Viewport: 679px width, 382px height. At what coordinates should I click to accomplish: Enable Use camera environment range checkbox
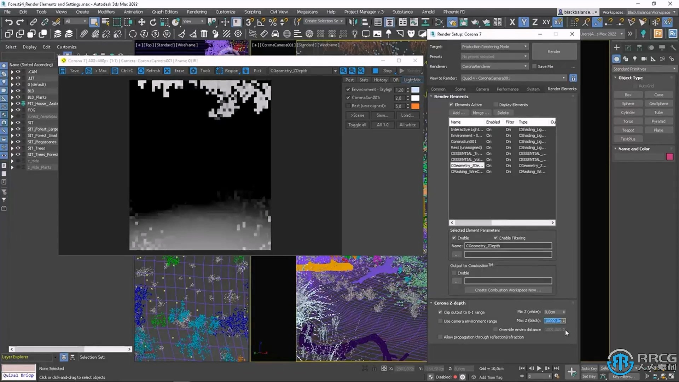[x=440, y=321]
